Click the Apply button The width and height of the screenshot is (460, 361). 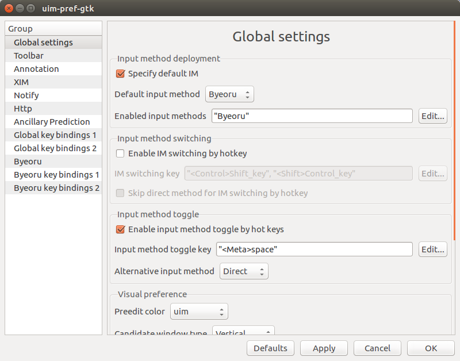click(324, 348)
